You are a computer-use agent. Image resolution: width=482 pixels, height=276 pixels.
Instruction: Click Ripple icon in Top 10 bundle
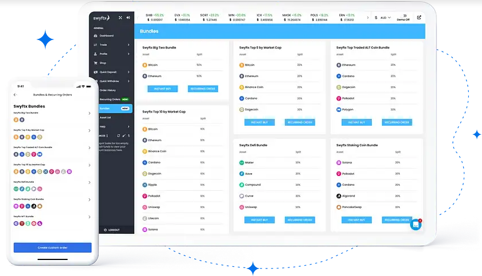(x=144, y=185)
